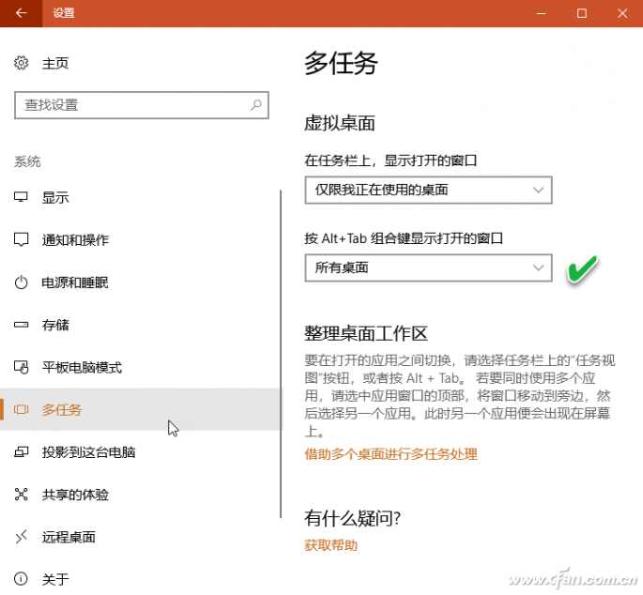Expand chevron of 所有桌面 combo box
The width and height of the screenshot is (643, 595).
coord(538,267)
